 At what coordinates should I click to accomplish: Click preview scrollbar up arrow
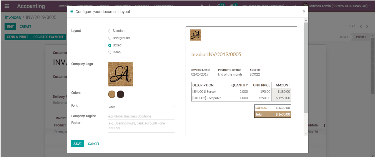306,21
